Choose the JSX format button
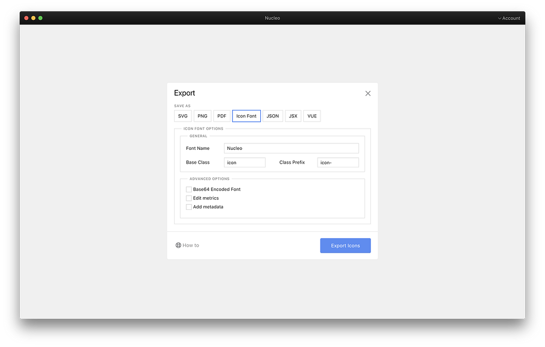This screenshot has height=347, width=545. tap(293, 116)
